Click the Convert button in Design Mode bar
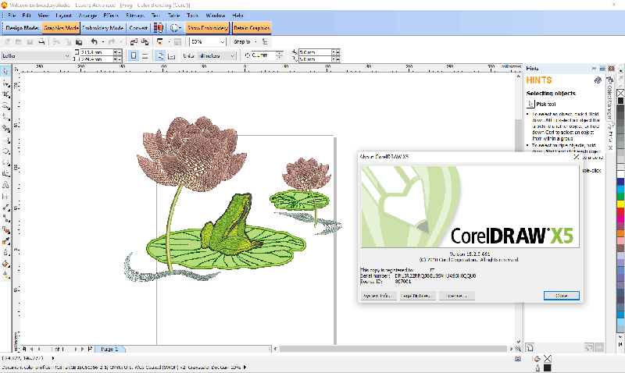 (x=138, y=28)
